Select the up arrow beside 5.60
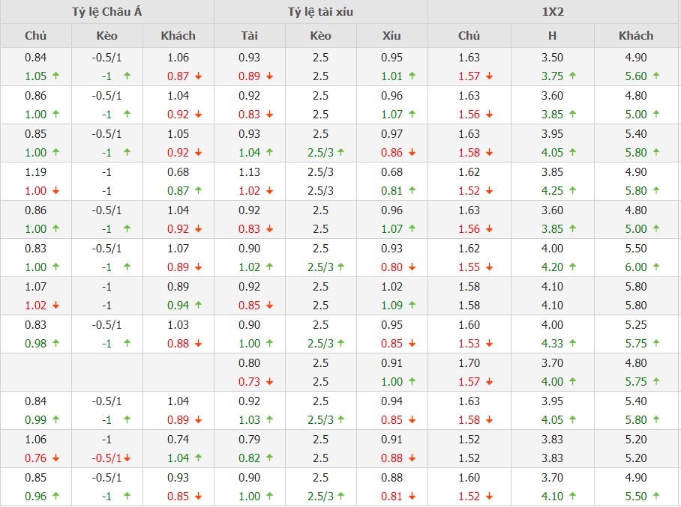This screenshot has width=681, height=507. (x=656, y=76)
